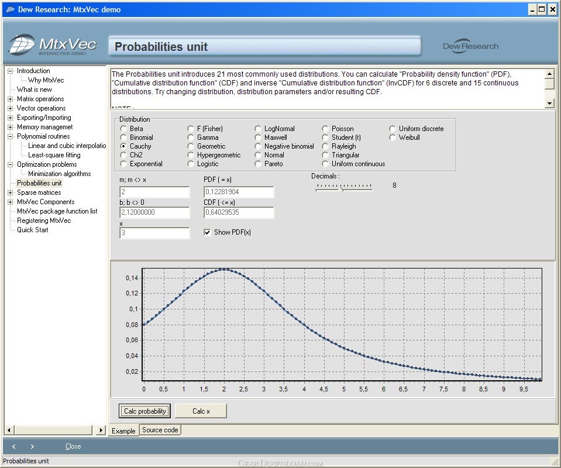Click the description box's down arrow
Viewport: 561px width, 468px height.
tap(549, 103)
